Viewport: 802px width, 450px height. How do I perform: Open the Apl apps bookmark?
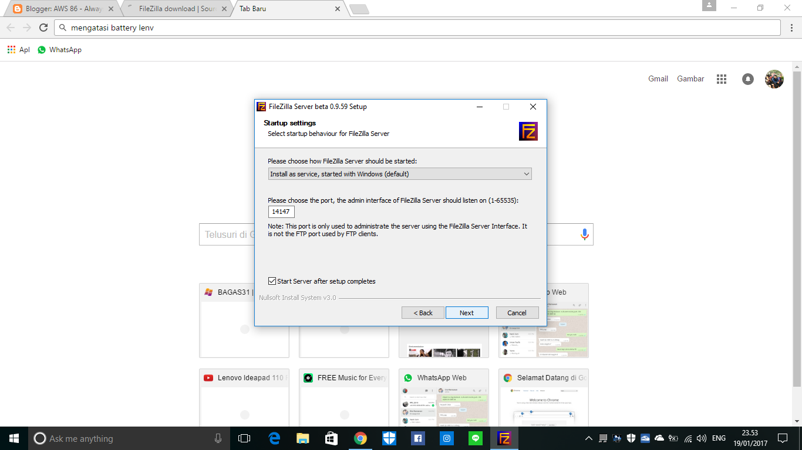click(18, 50)
